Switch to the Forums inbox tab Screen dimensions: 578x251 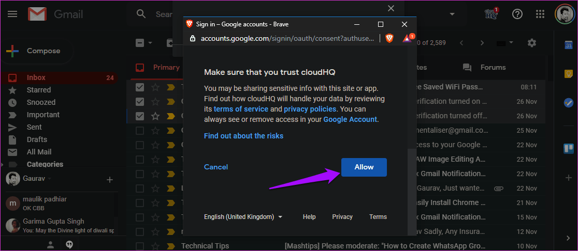(484, 68)
